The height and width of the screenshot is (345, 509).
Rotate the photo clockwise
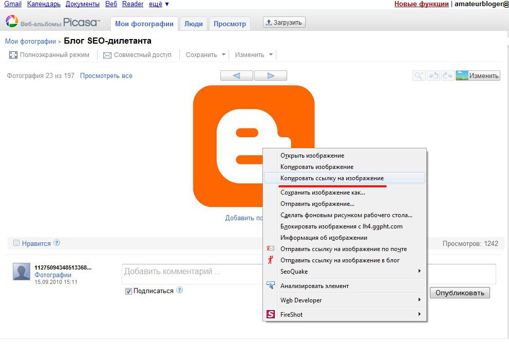point(447,75)
